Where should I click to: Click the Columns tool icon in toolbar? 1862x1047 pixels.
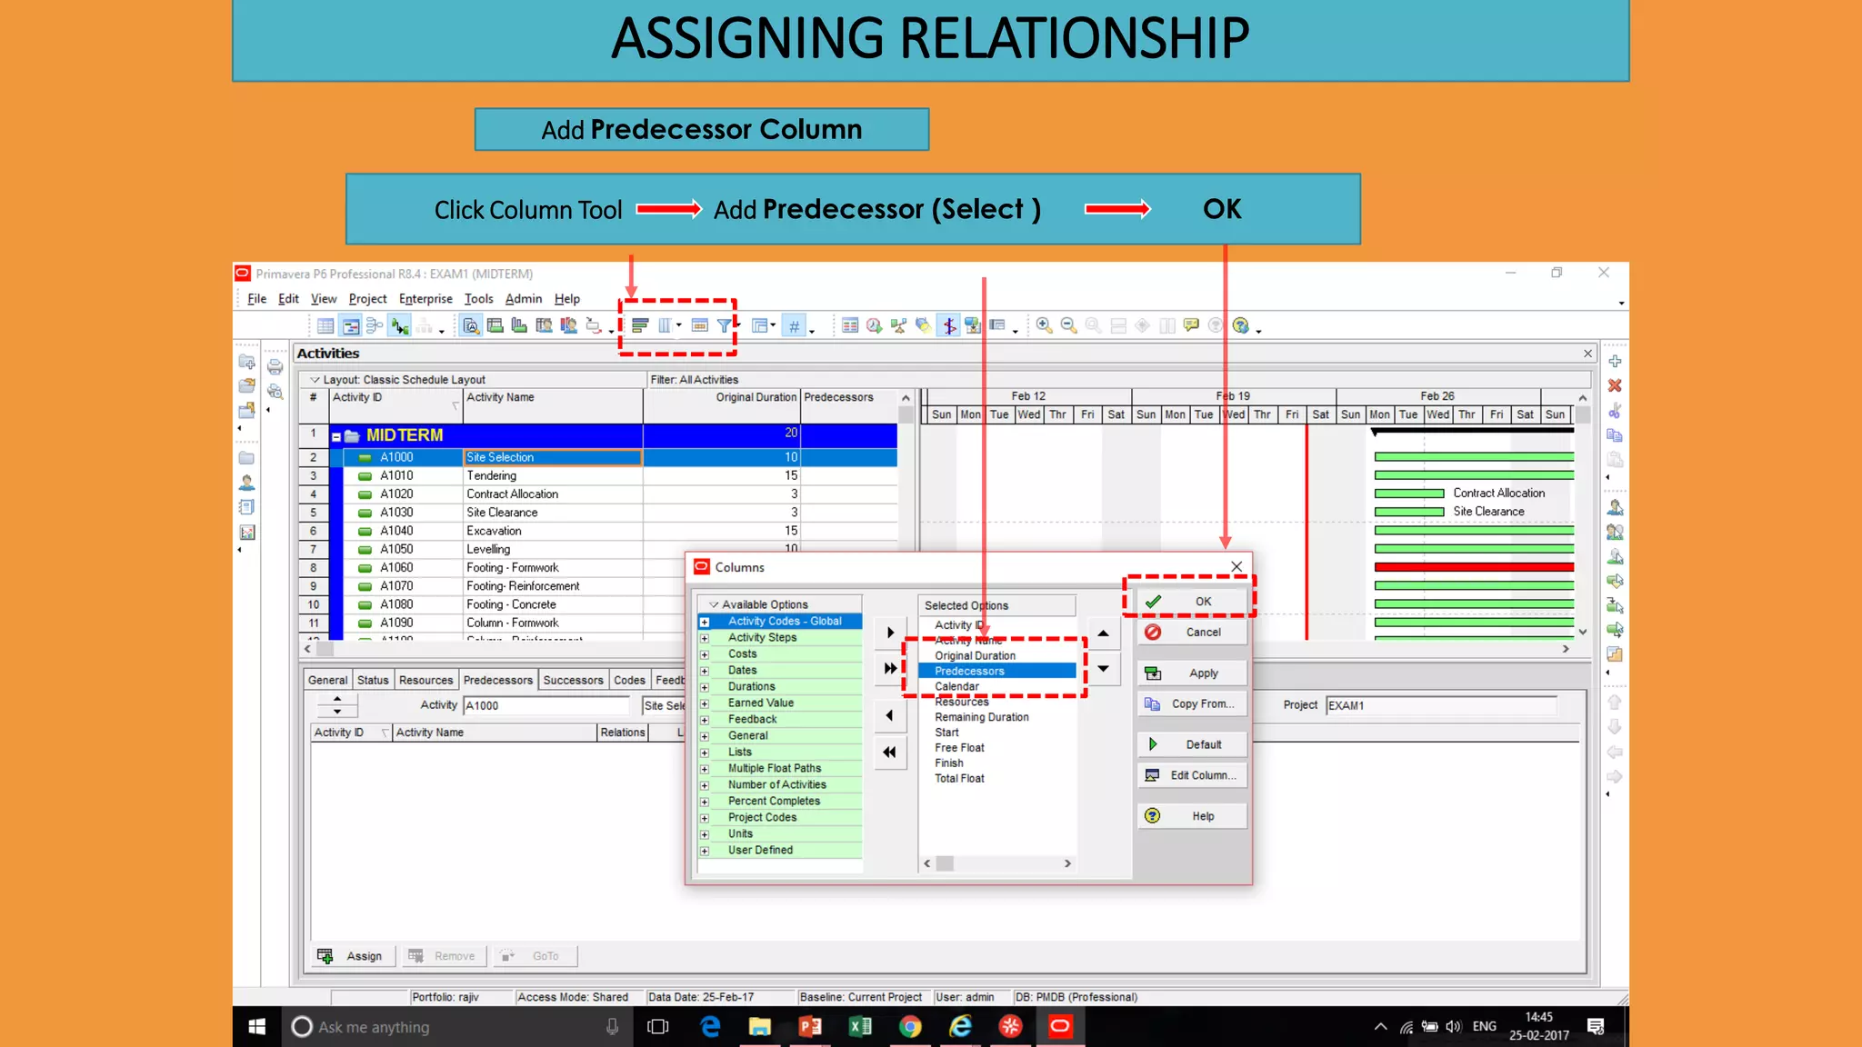665,325
